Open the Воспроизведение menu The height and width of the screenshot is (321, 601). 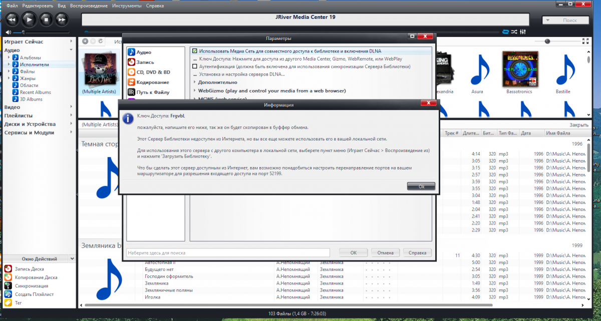point(89,6)
